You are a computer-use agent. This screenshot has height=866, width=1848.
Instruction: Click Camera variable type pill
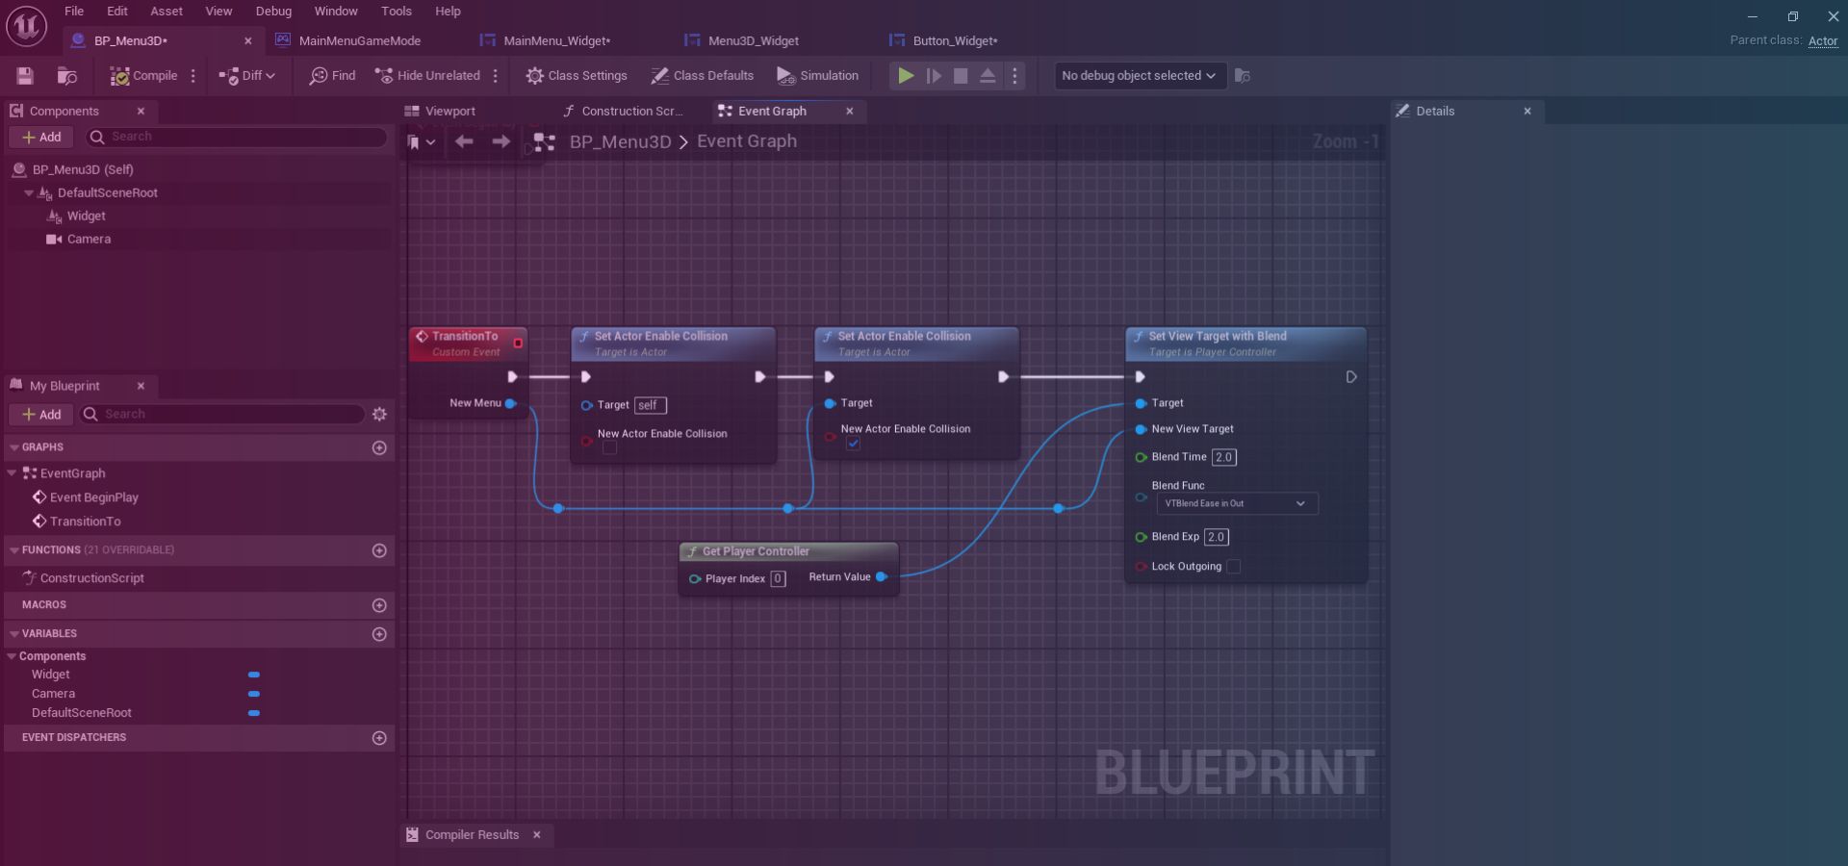coord(254,694)
